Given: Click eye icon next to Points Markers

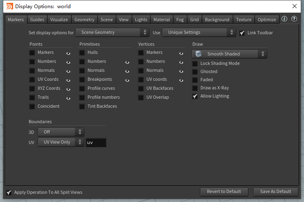Looking at the screenshot, I should click(68, 53).
